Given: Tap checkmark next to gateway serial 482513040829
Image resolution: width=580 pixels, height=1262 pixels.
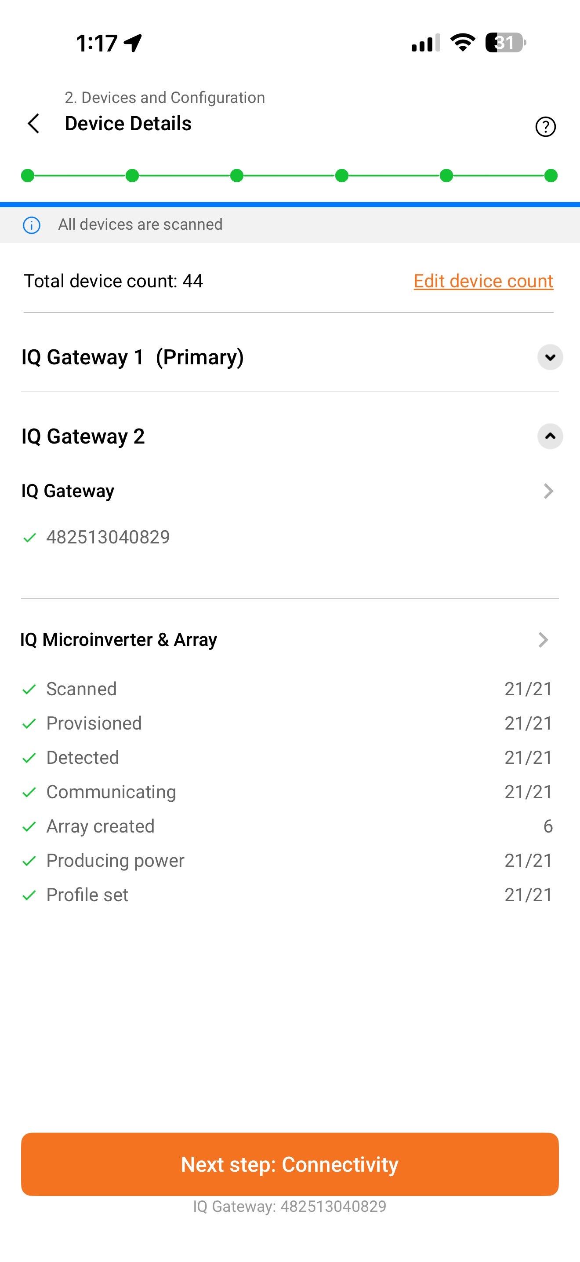Looking at the screenshot, I should click(30, 538).
